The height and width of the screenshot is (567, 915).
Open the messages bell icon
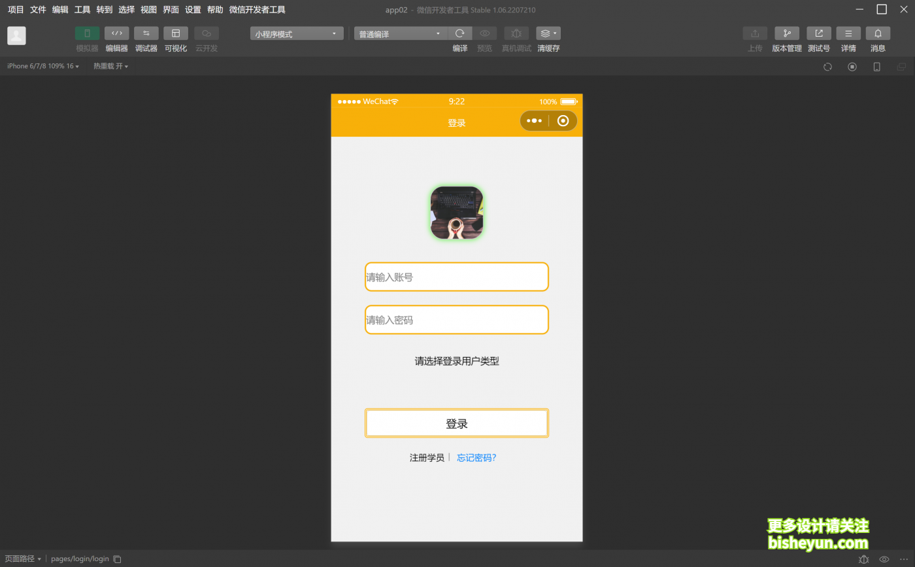[x=878, y=33]
